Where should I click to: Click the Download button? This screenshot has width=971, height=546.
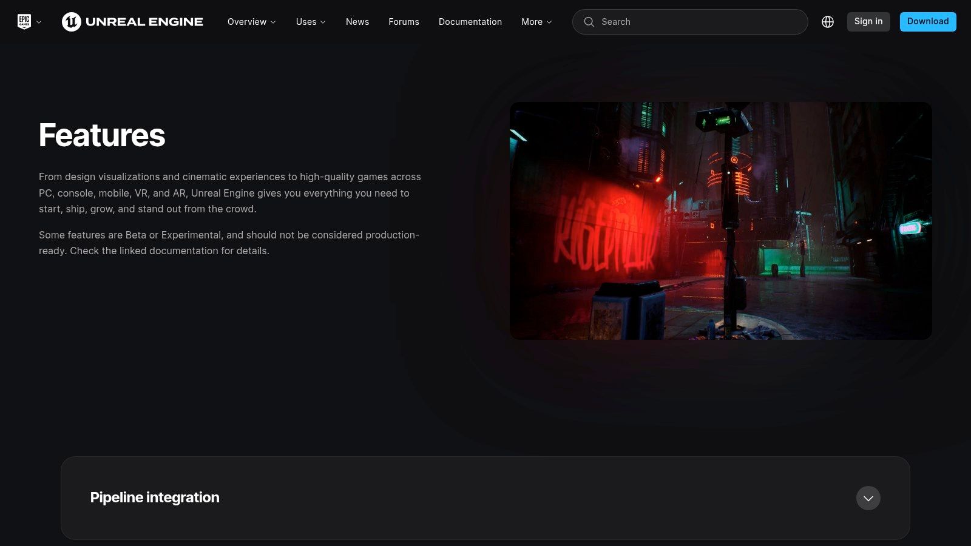928,22
